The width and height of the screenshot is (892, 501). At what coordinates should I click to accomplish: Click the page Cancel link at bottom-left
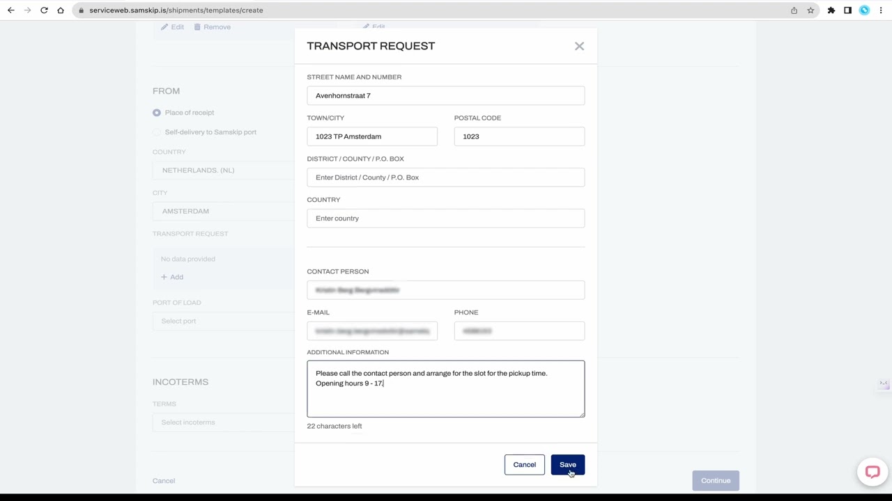pos(164,481)
